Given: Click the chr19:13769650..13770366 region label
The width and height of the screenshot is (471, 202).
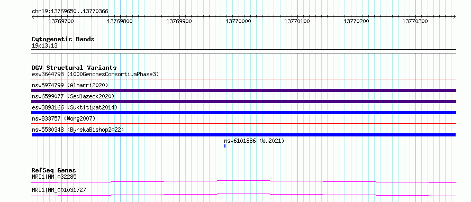Looking at the screenshot, I should coord(70,12).
